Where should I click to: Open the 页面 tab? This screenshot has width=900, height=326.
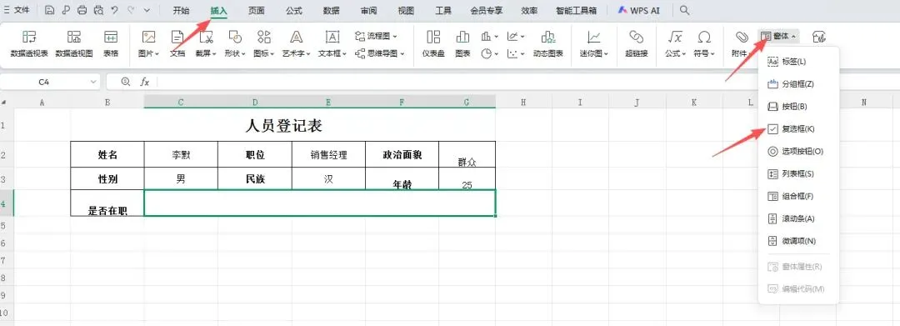pyautogui.click(x=256, y=10)
